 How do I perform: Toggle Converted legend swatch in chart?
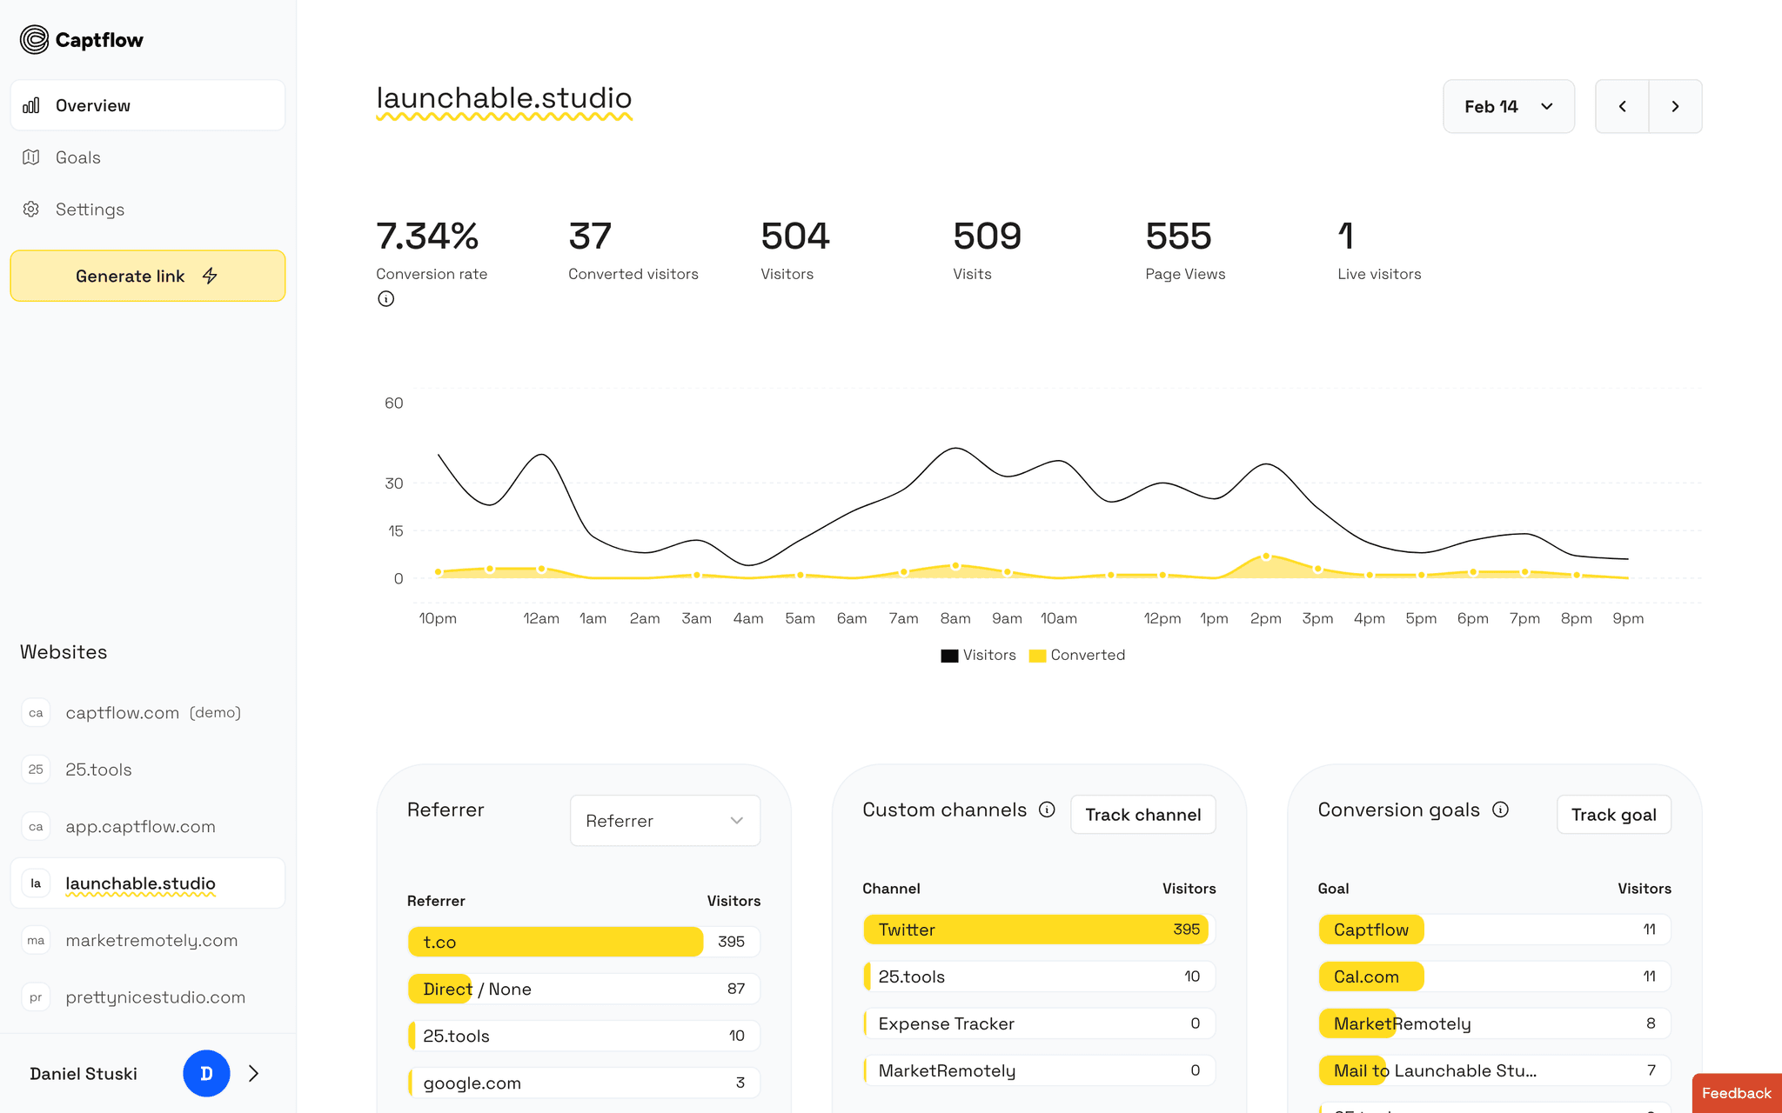[x=1037, y=656]
